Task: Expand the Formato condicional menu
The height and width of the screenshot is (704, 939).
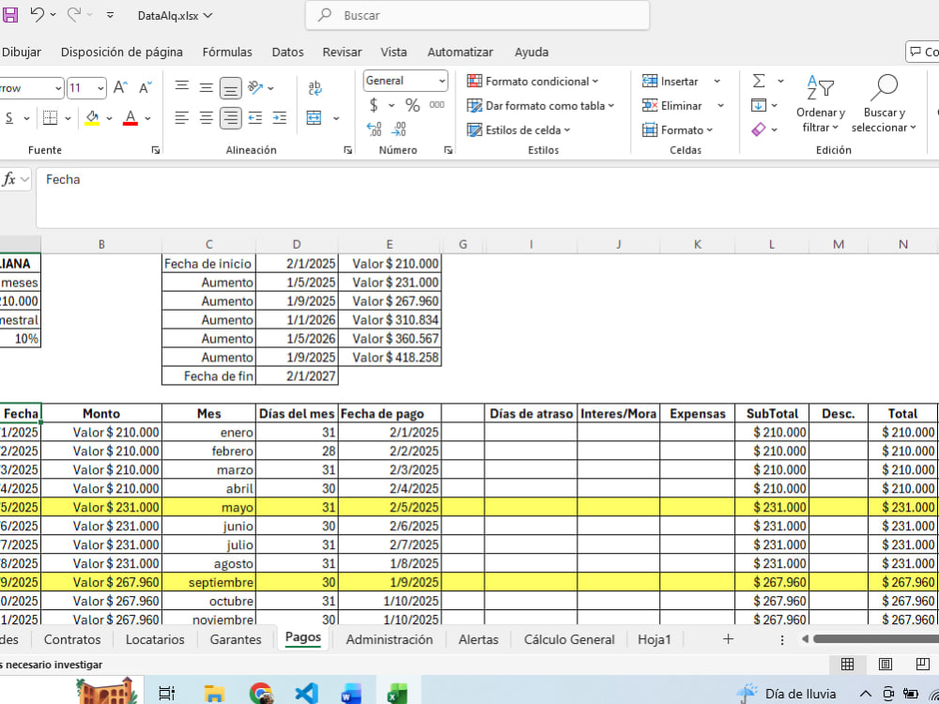Action: click(533, 82)
